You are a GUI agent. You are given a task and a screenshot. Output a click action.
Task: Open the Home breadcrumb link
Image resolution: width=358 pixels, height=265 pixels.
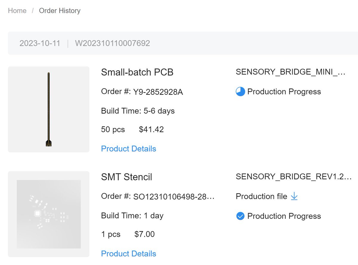click(17, 11)
